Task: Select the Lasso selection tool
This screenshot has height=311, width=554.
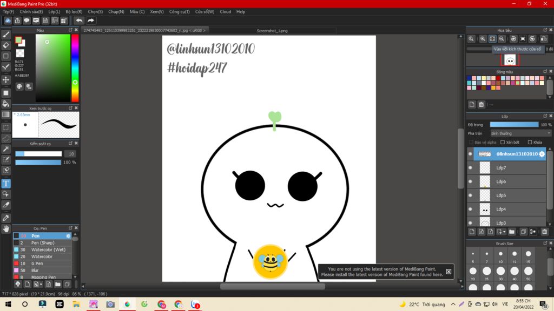Action: point(6,138)
